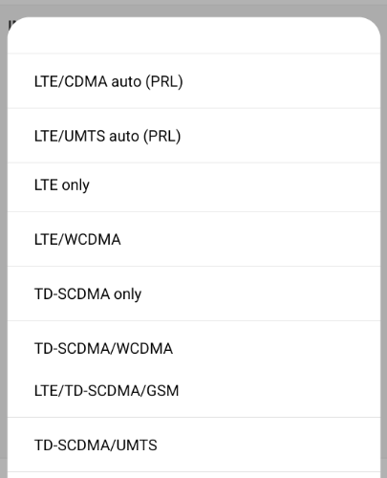
Task: Set preferred network to LTE only
Action: 194,187
